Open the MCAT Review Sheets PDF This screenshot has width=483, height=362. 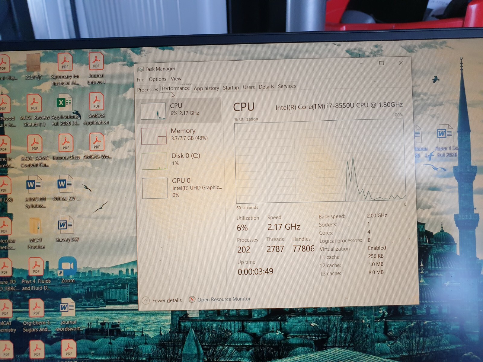34,110
